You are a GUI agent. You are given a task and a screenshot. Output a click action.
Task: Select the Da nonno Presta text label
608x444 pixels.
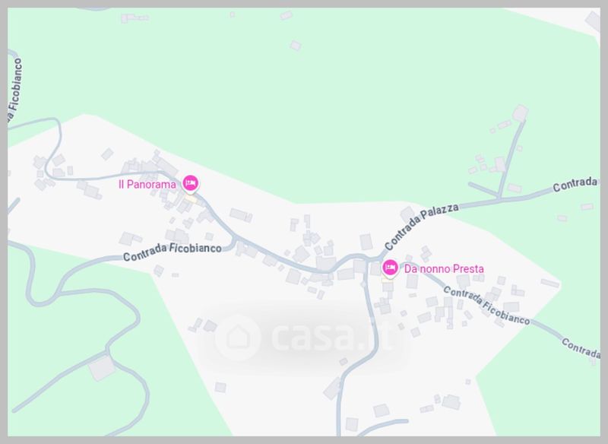tap(444, 268)
